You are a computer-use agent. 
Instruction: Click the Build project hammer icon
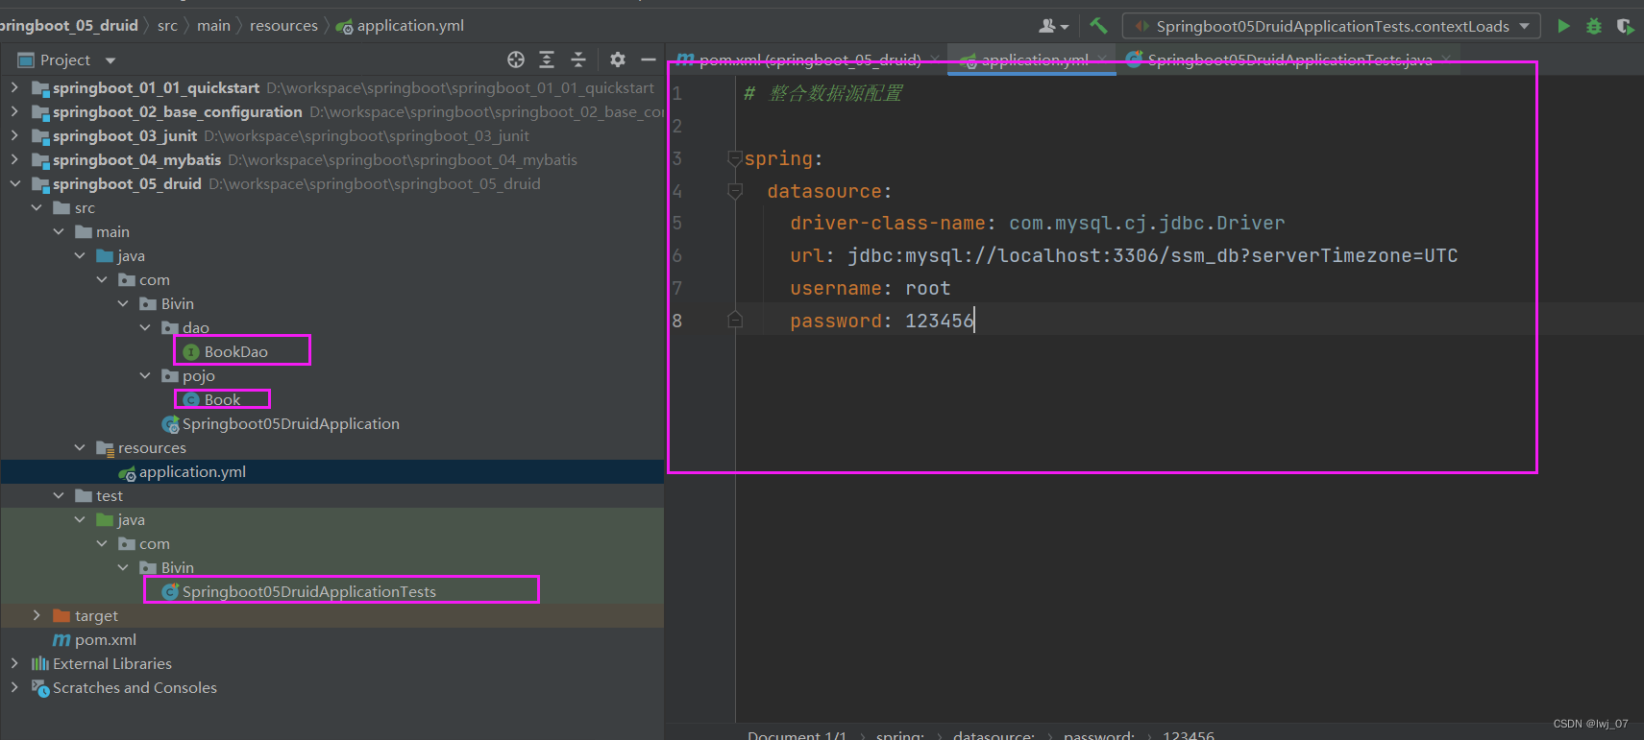1098,26
